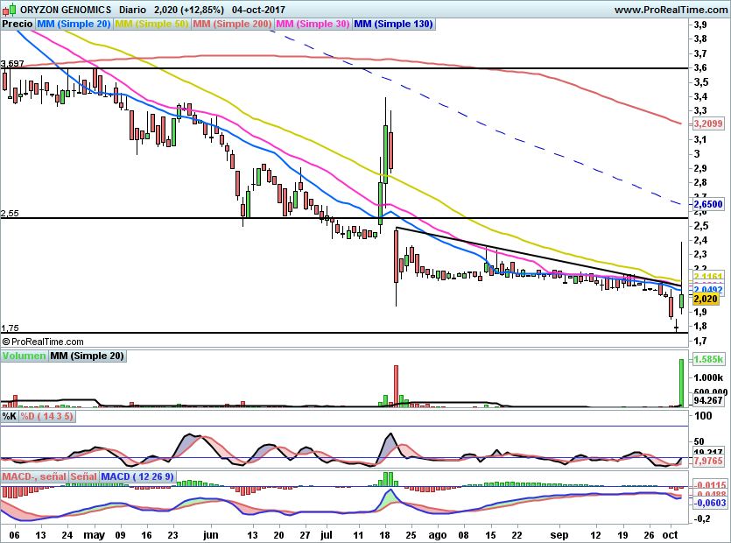
Task: Click the ORYZON GENOMICS title text
Action: pos(66,10)
